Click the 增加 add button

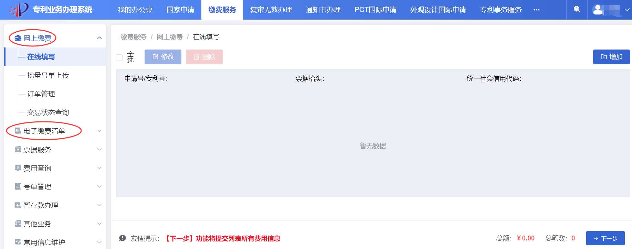(x=611, y=57)
